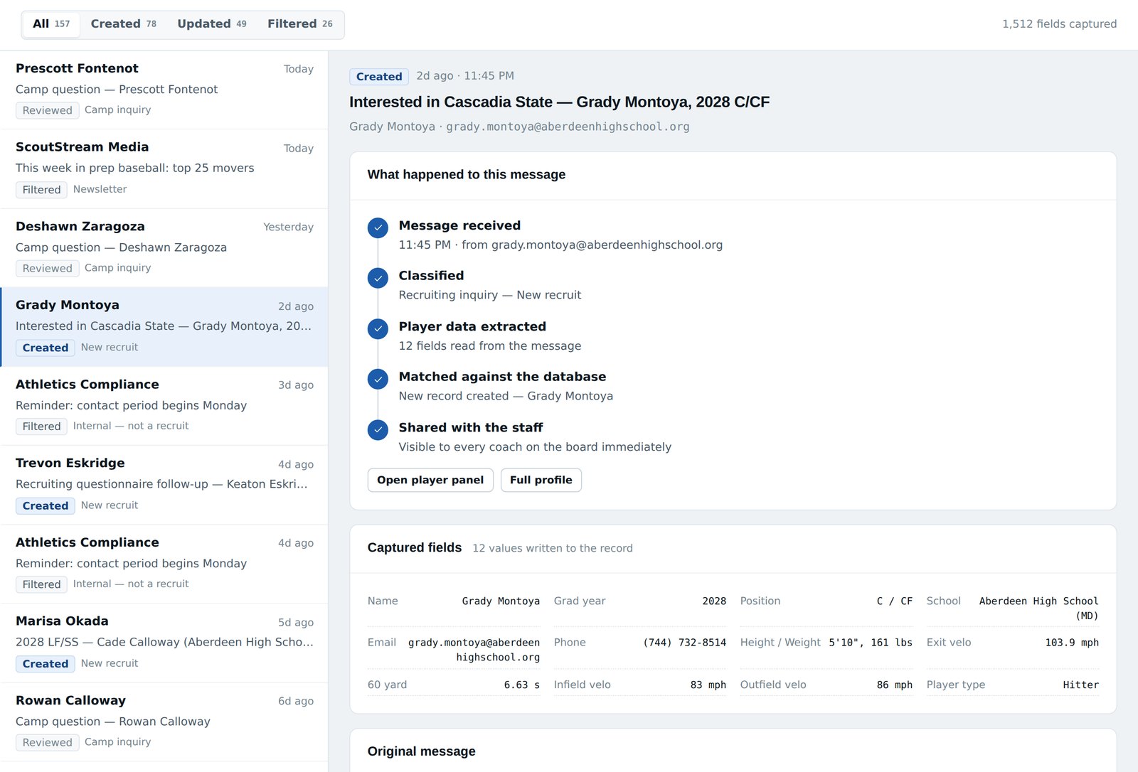Open the Trevon Eskridge questionnaire follow-up
The width and height of the screenshot is (1138, 772).
(x=164, y=485)
